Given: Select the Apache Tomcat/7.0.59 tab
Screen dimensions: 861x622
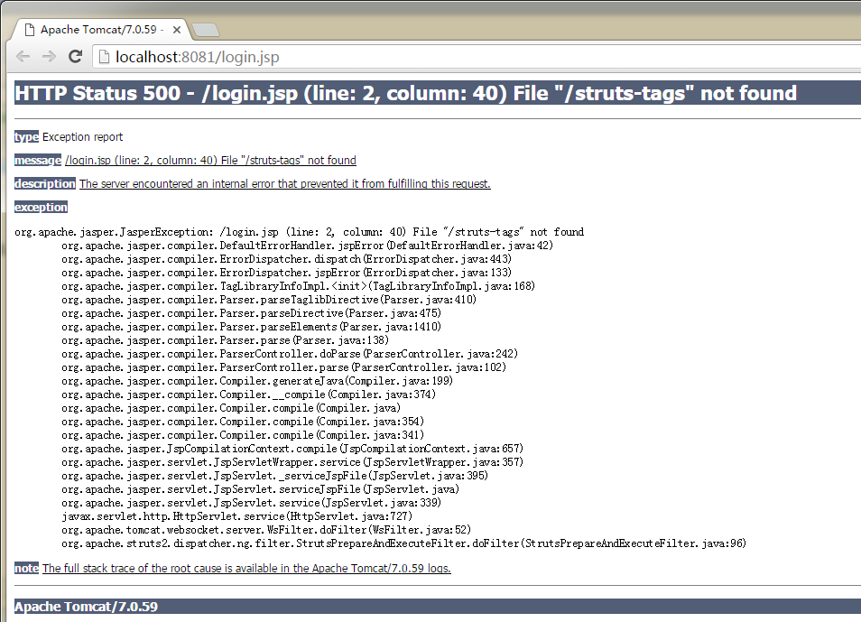Looking at the screenshot, I should (100, 30).
